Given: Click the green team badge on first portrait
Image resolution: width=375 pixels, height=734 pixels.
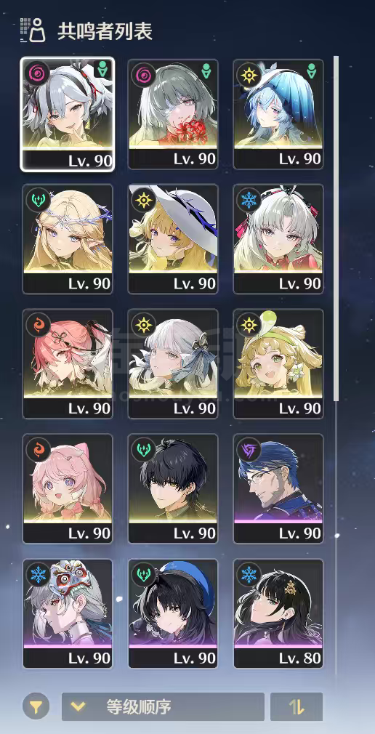Looking at the screenshot, I should pos(102,70).
